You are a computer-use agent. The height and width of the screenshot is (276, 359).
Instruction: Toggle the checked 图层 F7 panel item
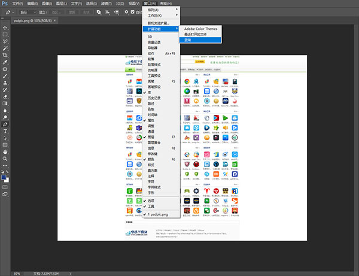pos(161,137)
